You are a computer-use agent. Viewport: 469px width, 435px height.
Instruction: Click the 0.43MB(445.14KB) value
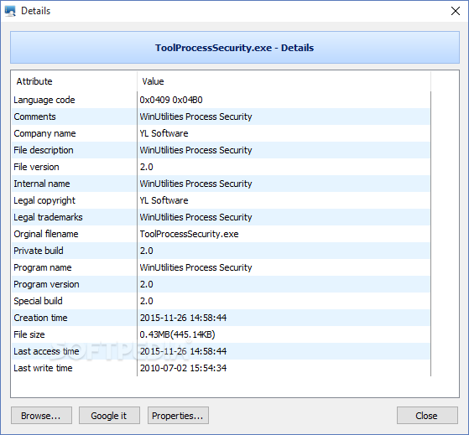click(177, 334)
